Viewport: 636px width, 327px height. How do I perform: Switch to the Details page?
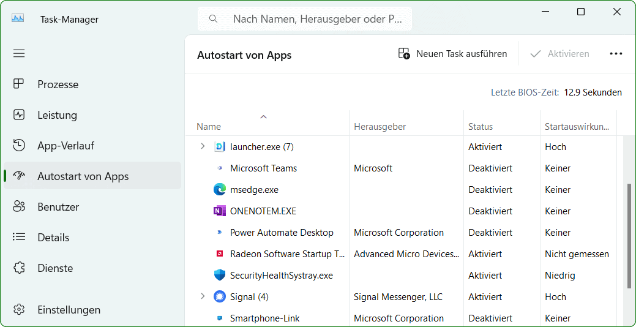53,238
